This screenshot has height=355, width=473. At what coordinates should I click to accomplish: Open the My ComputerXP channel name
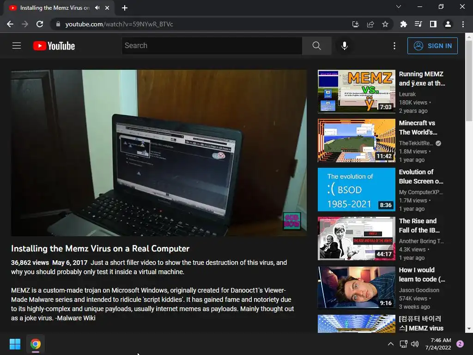point(421,192)
